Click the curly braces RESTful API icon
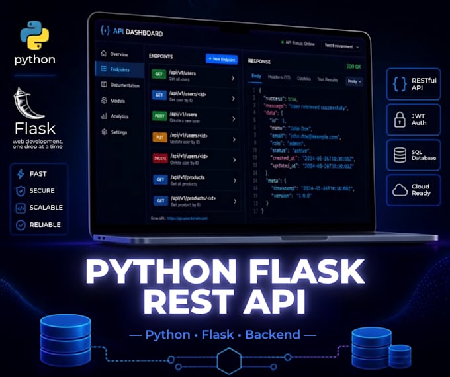 pos(400,84)
